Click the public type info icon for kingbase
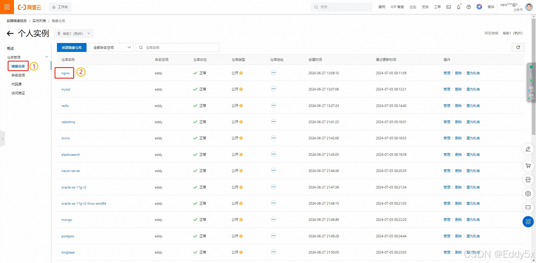536x263 pixels. pos(241,252)
